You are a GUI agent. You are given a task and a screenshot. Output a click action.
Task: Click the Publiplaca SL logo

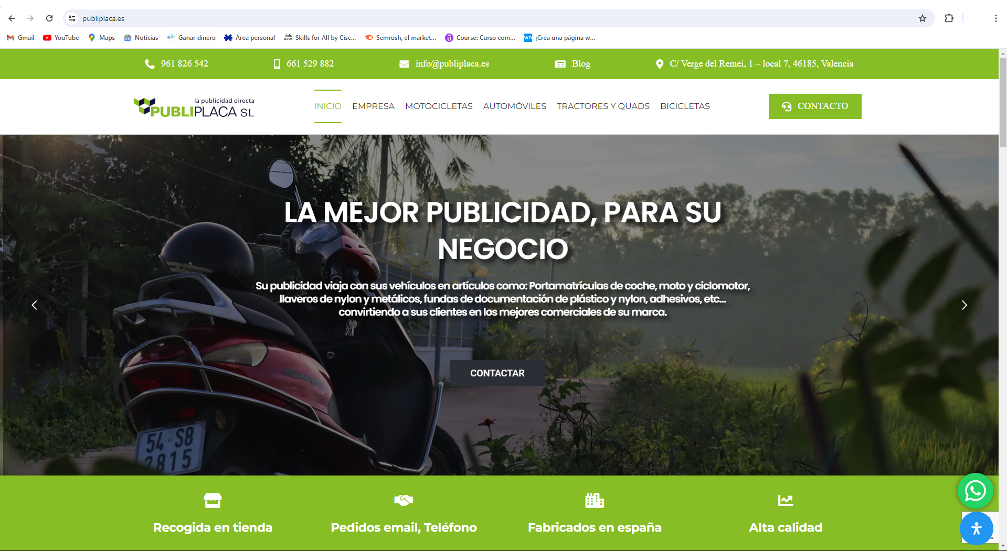tap(194, 107)
